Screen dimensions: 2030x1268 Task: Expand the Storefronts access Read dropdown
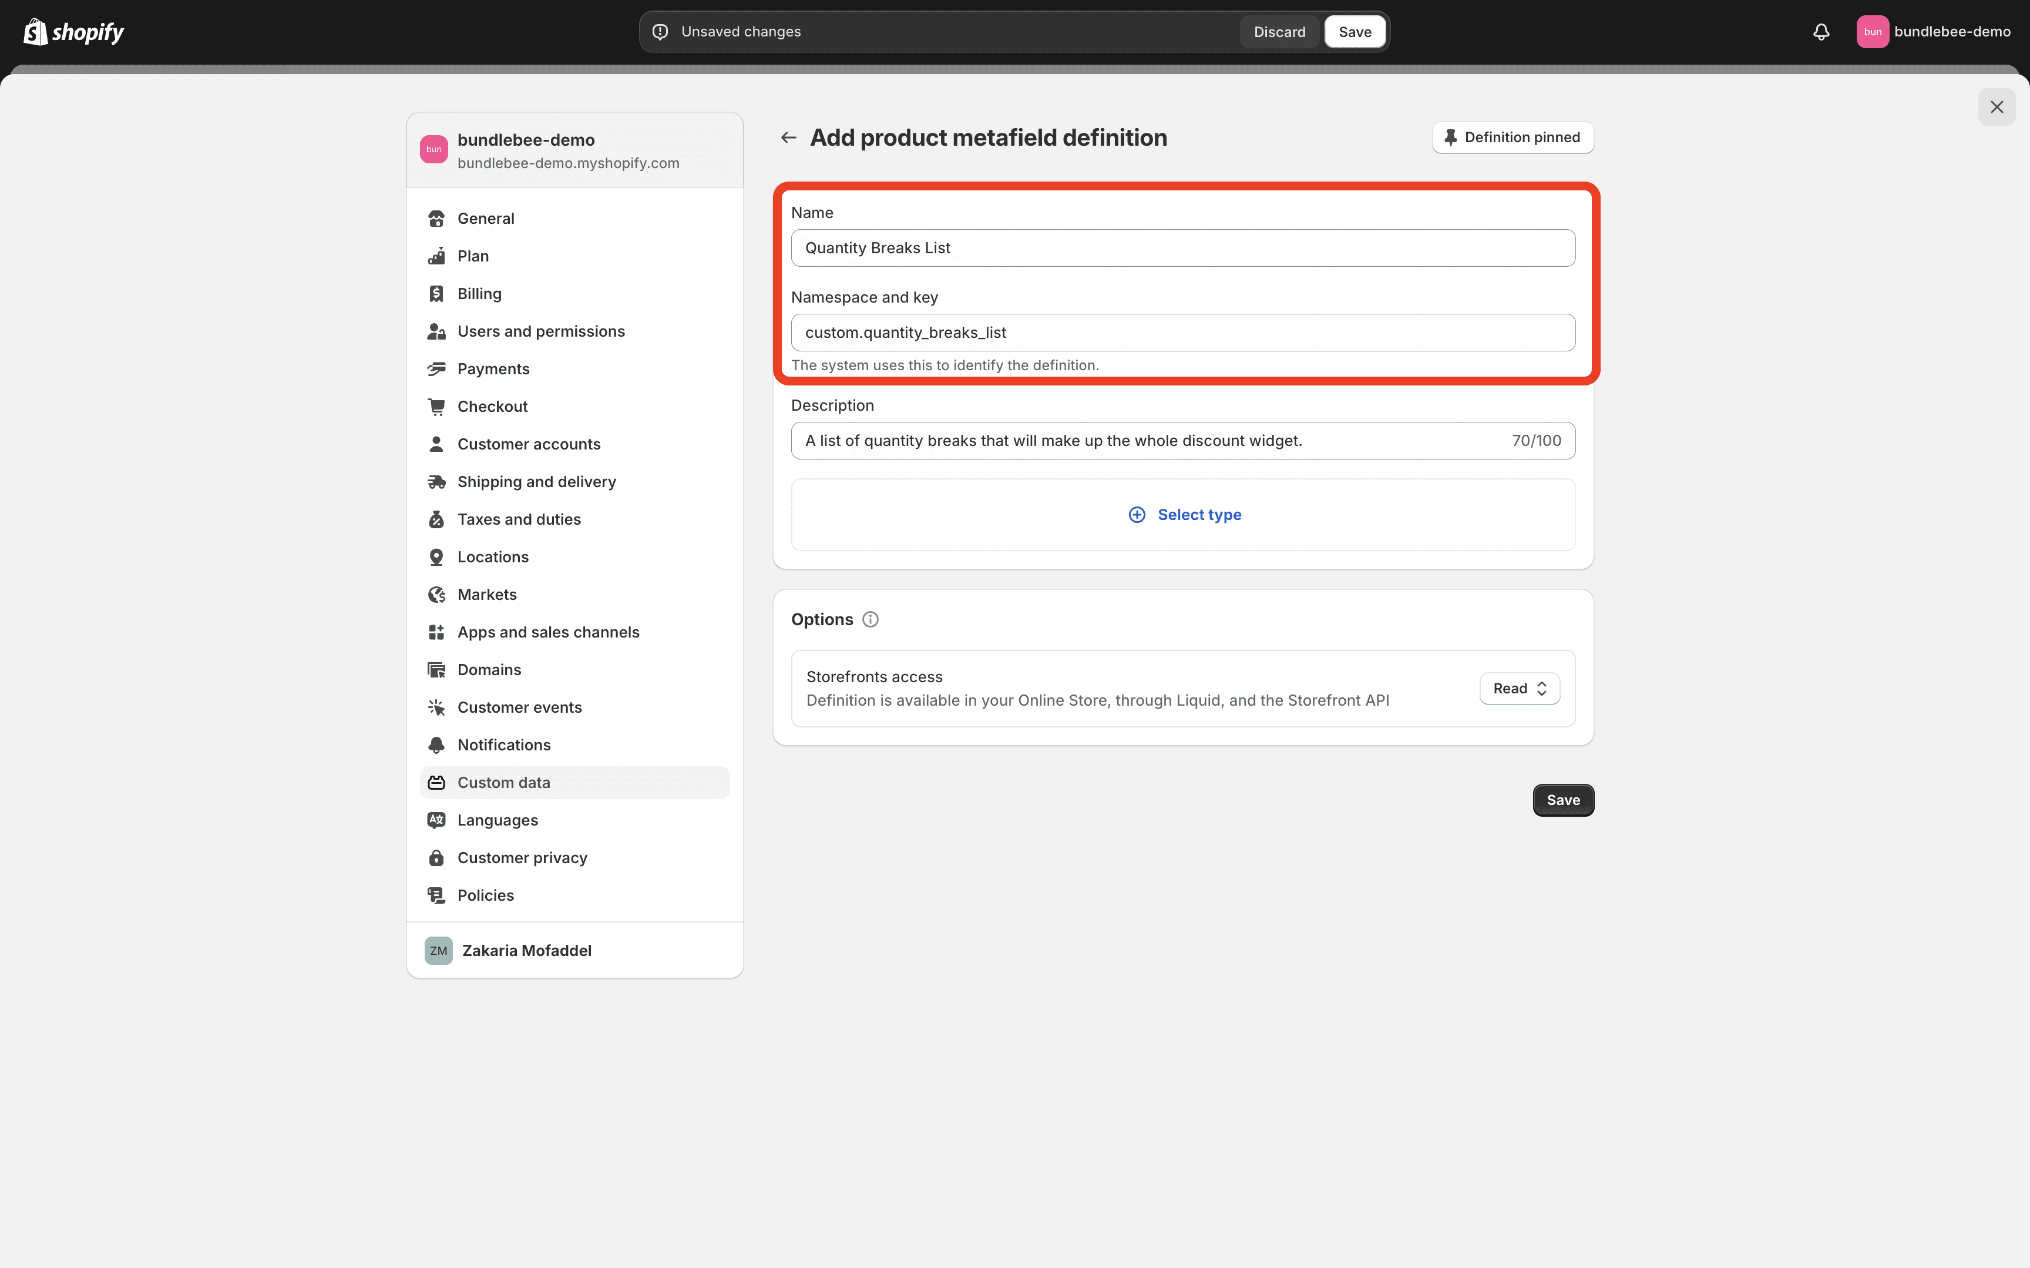(1519, 688)
